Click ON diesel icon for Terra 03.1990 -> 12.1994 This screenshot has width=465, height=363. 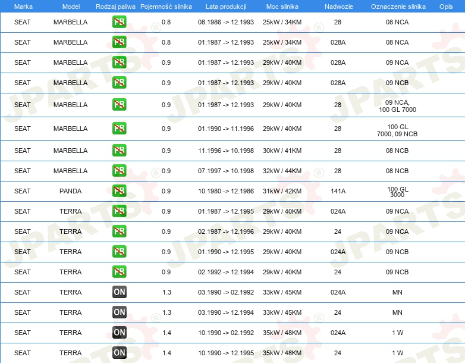119,312
